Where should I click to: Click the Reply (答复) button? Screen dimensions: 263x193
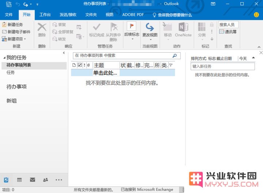pyautogui.click(x=59, y=24)
